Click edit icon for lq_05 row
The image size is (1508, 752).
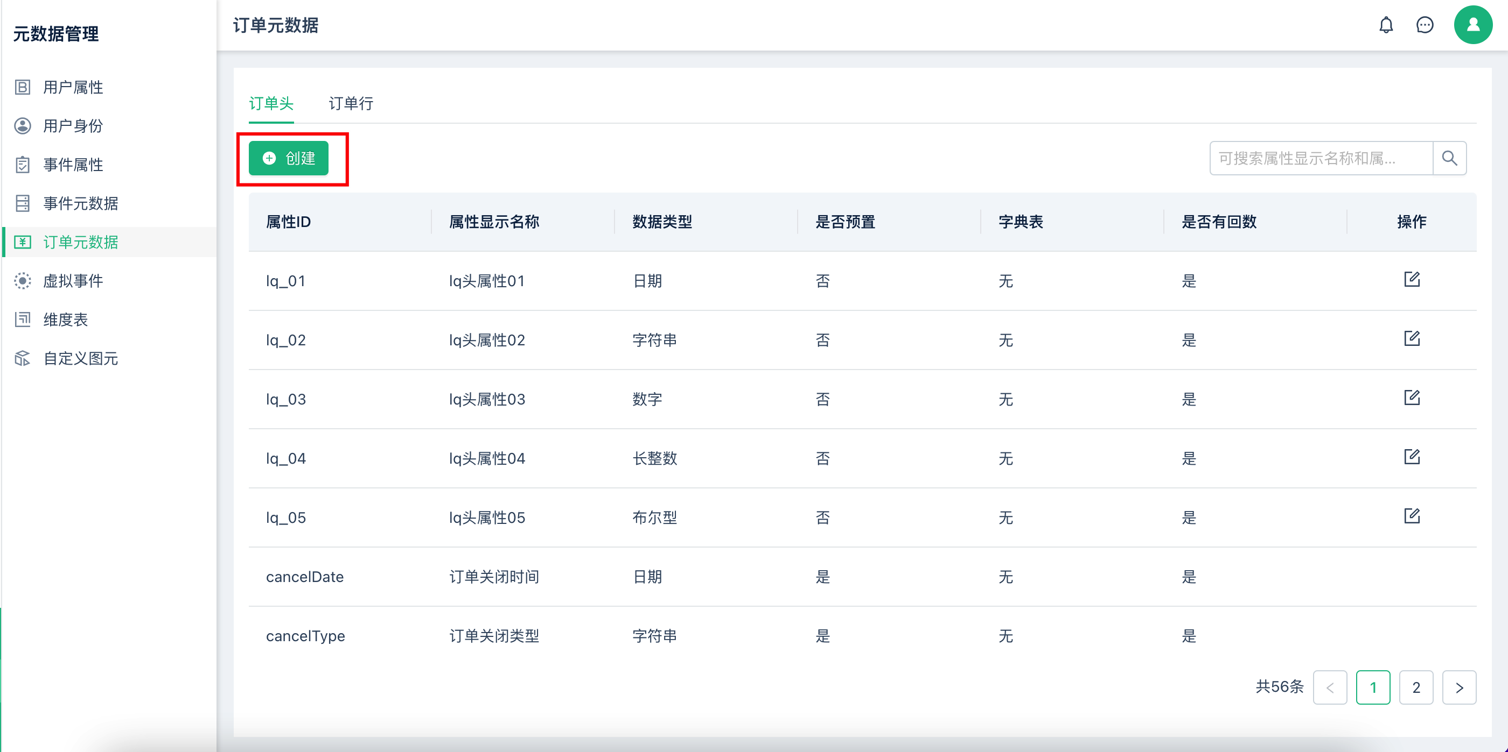pos(1412,515)
